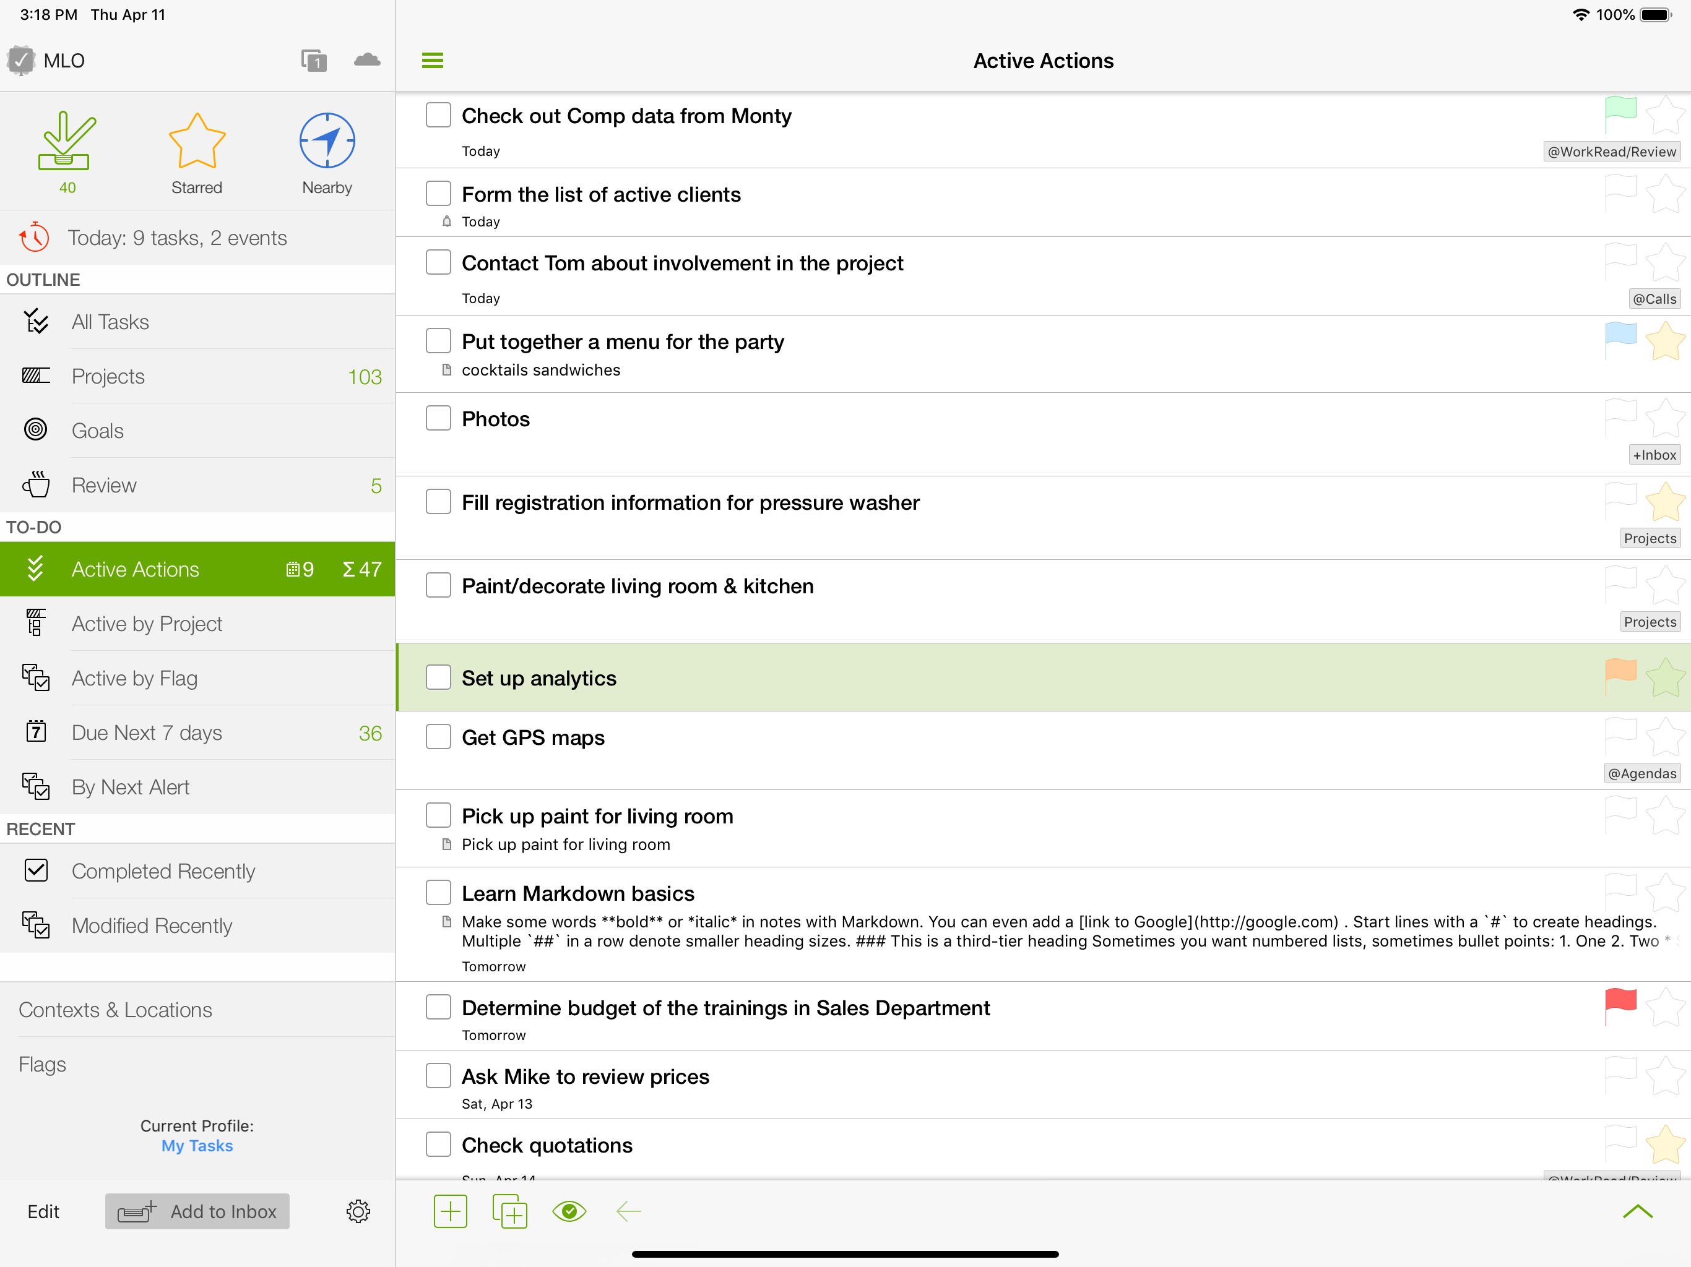The width and height of the screenshot is (1691, 1267).
Task: Star the 'Set up analytics' task
Action: 1665,677
